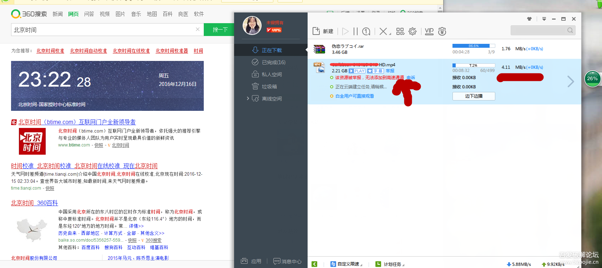Viewport: 602px width, 268px height.
Task: Click the grid multi-select toolbar icon
Action: point(400,31)
